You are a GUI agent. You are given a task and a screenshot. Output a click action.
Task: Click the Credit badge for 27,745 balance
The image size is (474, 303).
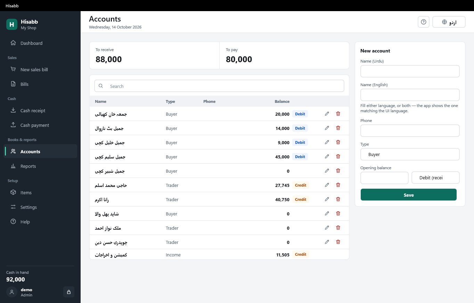click(301, 185)
